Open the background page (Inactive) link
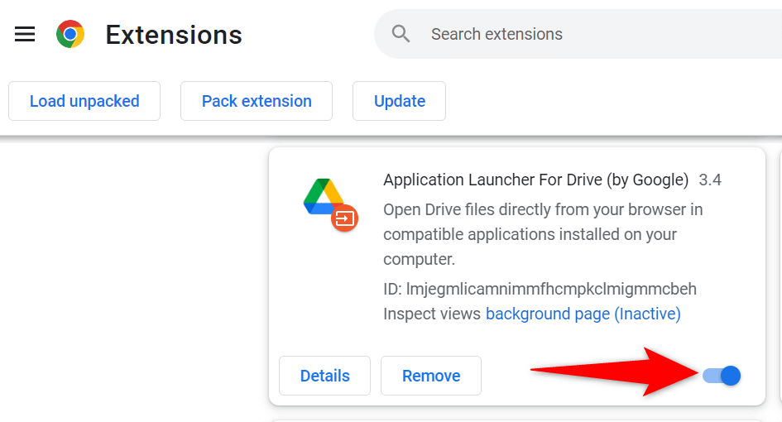The image size is (782, 422). click(583, 314)
